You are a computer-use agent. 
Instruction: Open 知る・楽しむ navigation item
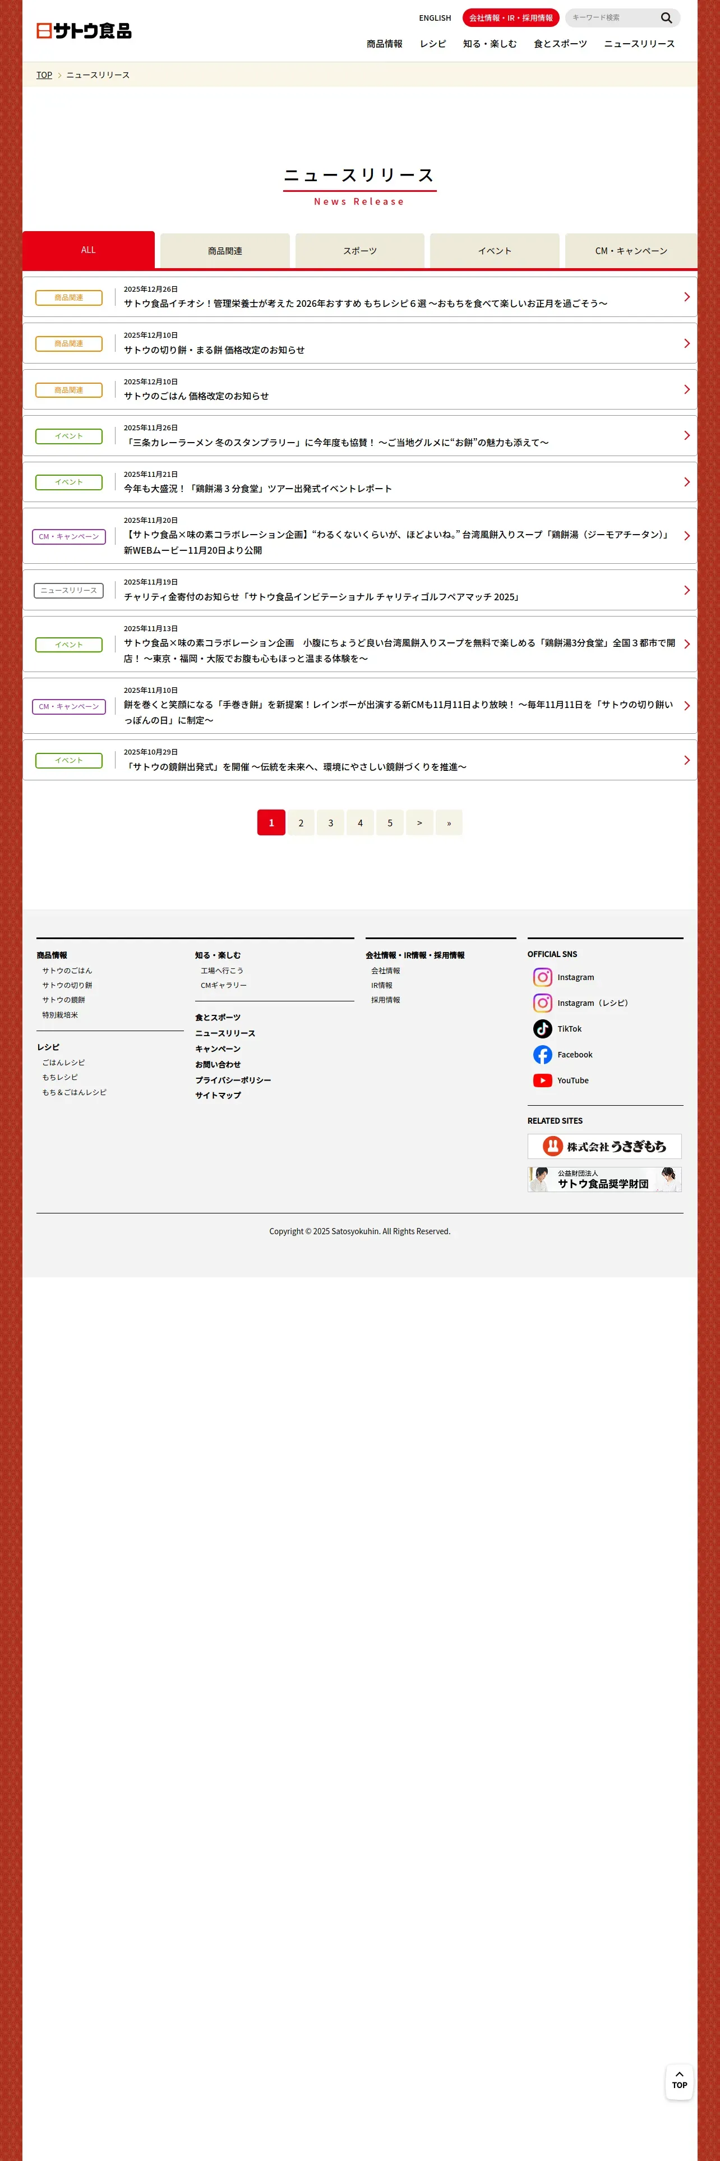[x=490, y=44]
